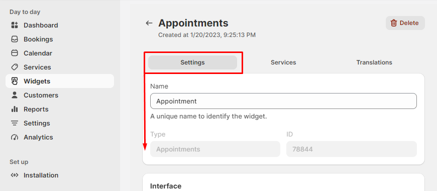Screen dimensions: 437x191
Task: Click the disabled ID field 78844
Action: 352,149
